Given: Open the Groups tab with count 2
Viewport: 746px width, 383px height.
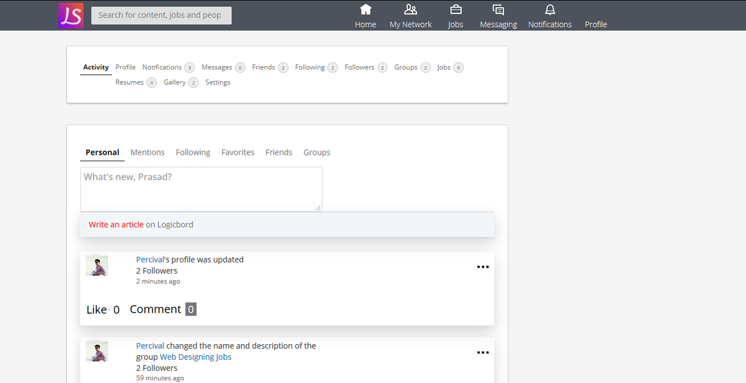Looking at the screenshot, I should point(412,67).
